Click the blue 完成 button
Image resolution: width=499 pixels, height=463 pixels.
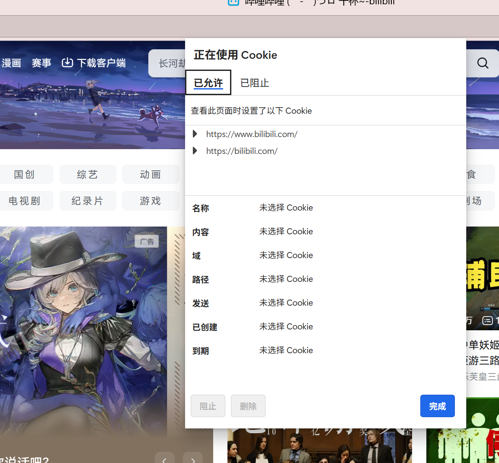437,406
